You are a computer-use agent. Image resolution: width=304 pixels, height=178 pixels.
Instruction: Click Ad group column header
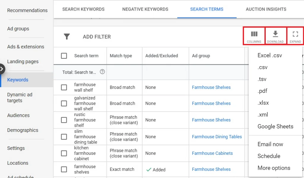(201, 56)
